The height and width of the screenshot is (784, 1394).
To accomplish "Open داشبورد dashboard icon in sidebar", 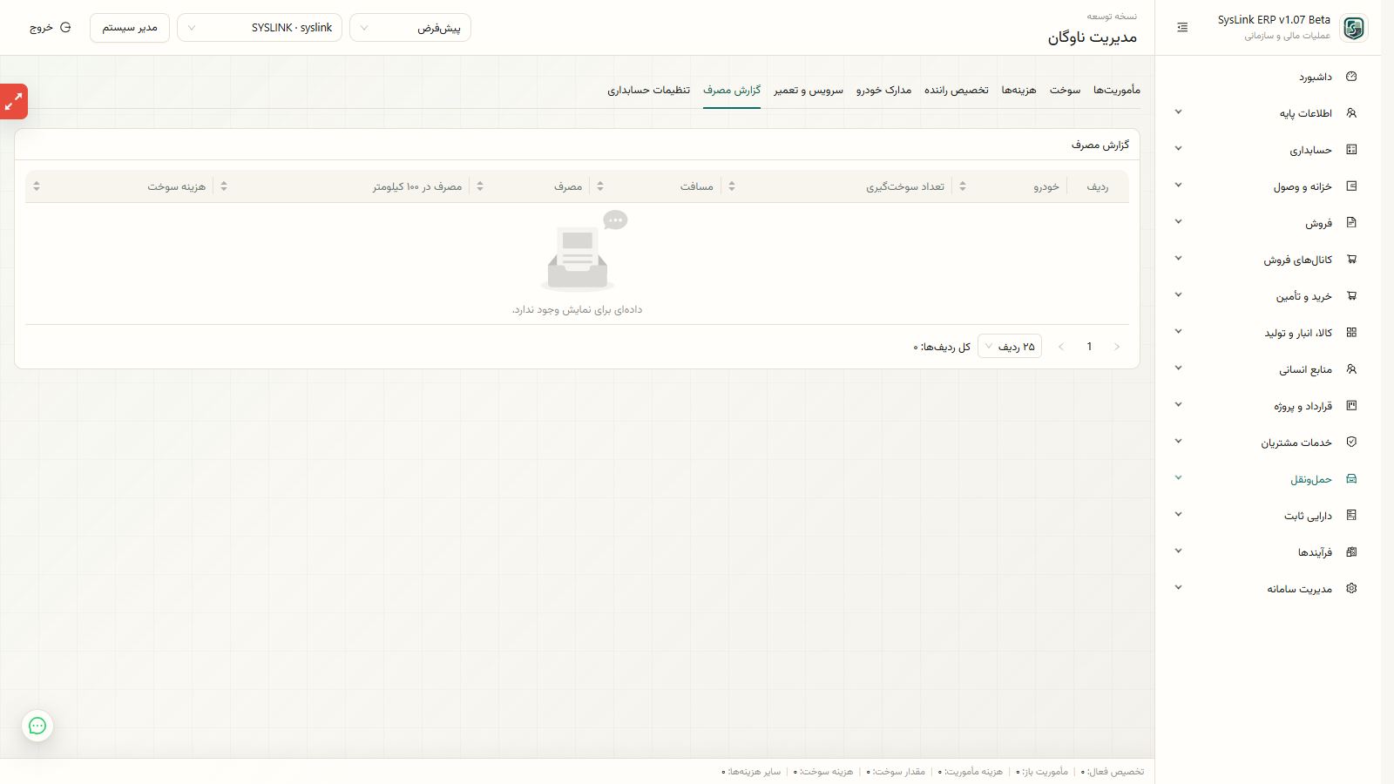I will pos(1351,77).
